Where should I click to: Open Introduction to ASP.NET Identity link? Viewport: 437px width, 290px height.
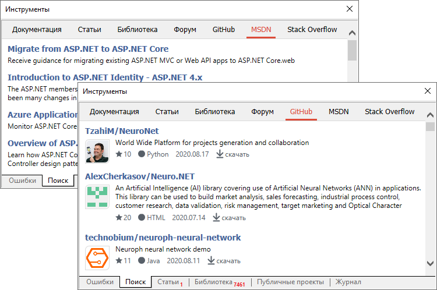pyautogui.click(x=105, y=77)
